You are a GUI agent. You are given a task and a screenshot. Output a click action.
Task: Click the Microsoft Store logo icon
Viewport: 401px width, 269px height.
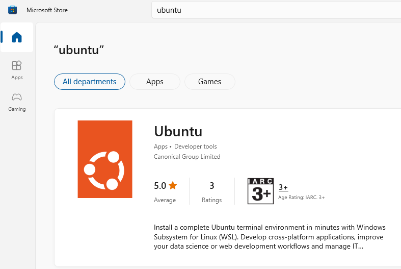click(x=12, y=10)
